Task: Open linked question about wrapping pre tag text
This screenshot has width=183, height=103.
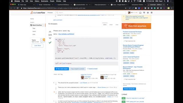Action: (135, 98)
